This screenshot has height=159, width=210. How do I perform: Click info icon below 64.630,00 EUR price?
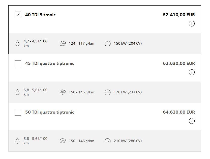(192, 121)
